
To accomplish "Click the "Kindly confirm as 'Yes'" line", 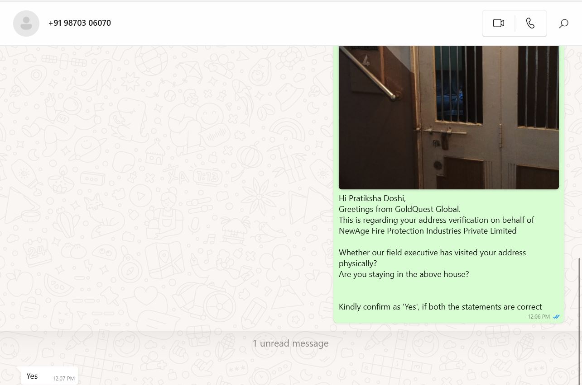I will tap(440, 307).
